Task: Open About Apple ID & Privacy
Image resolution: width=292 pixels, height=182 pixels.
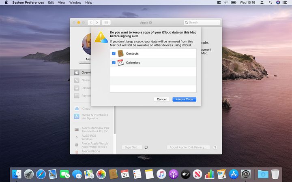Action: pyautogui.click(x=188, y=147)
